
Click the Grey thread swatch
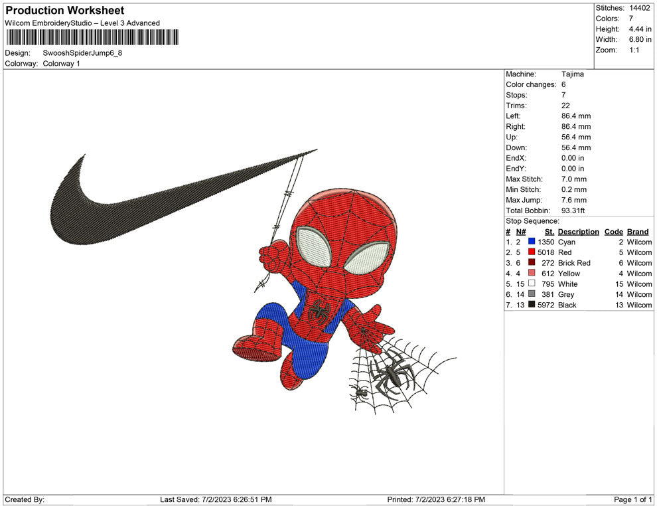532,294
